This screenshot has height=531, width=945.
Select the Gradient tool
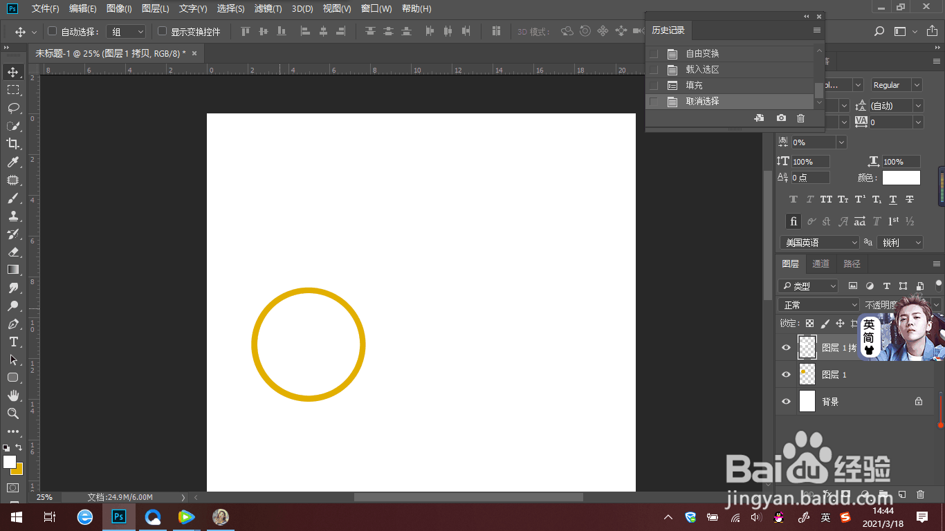coord(13,270)
